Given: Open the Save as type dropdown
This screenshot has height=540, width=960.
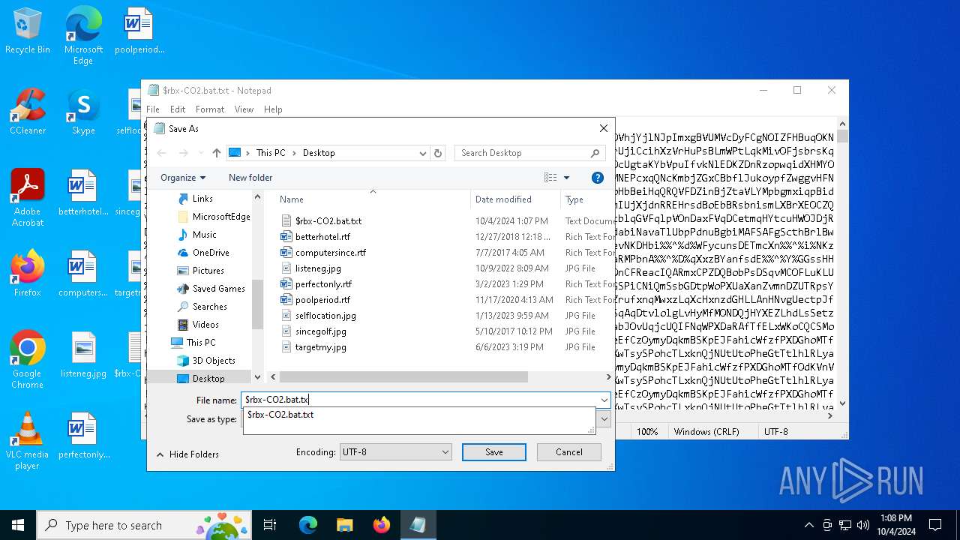Looking at the screenshot, I should point(604,419).
